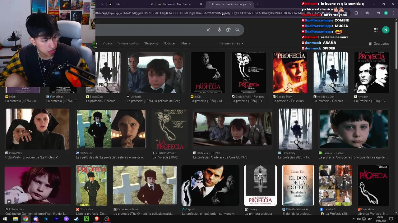Open a new browser tab

258,4
